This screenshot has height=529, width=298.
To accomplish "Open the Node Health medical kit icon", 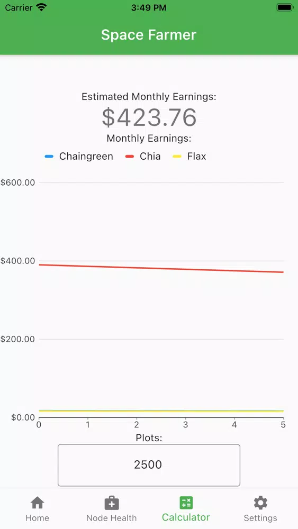I will (112, 503).
